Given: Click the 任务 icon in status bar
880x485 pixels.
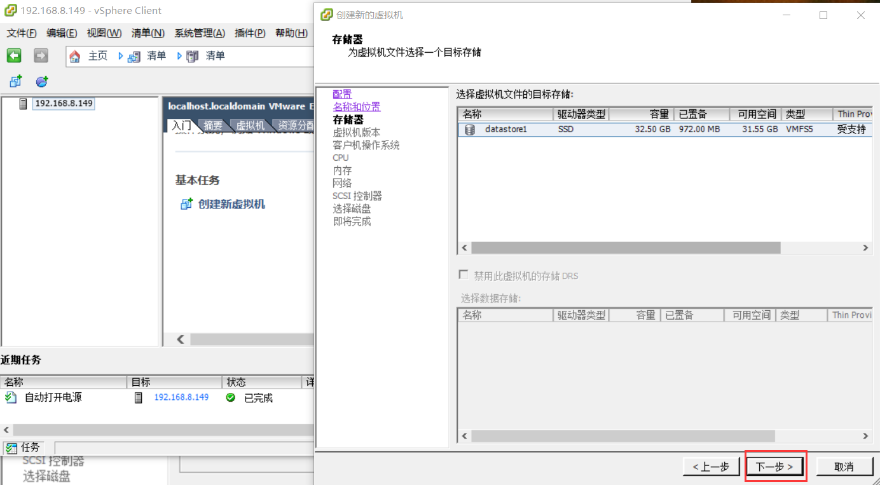Looking at the screenshot, I should tap(11, 448).
